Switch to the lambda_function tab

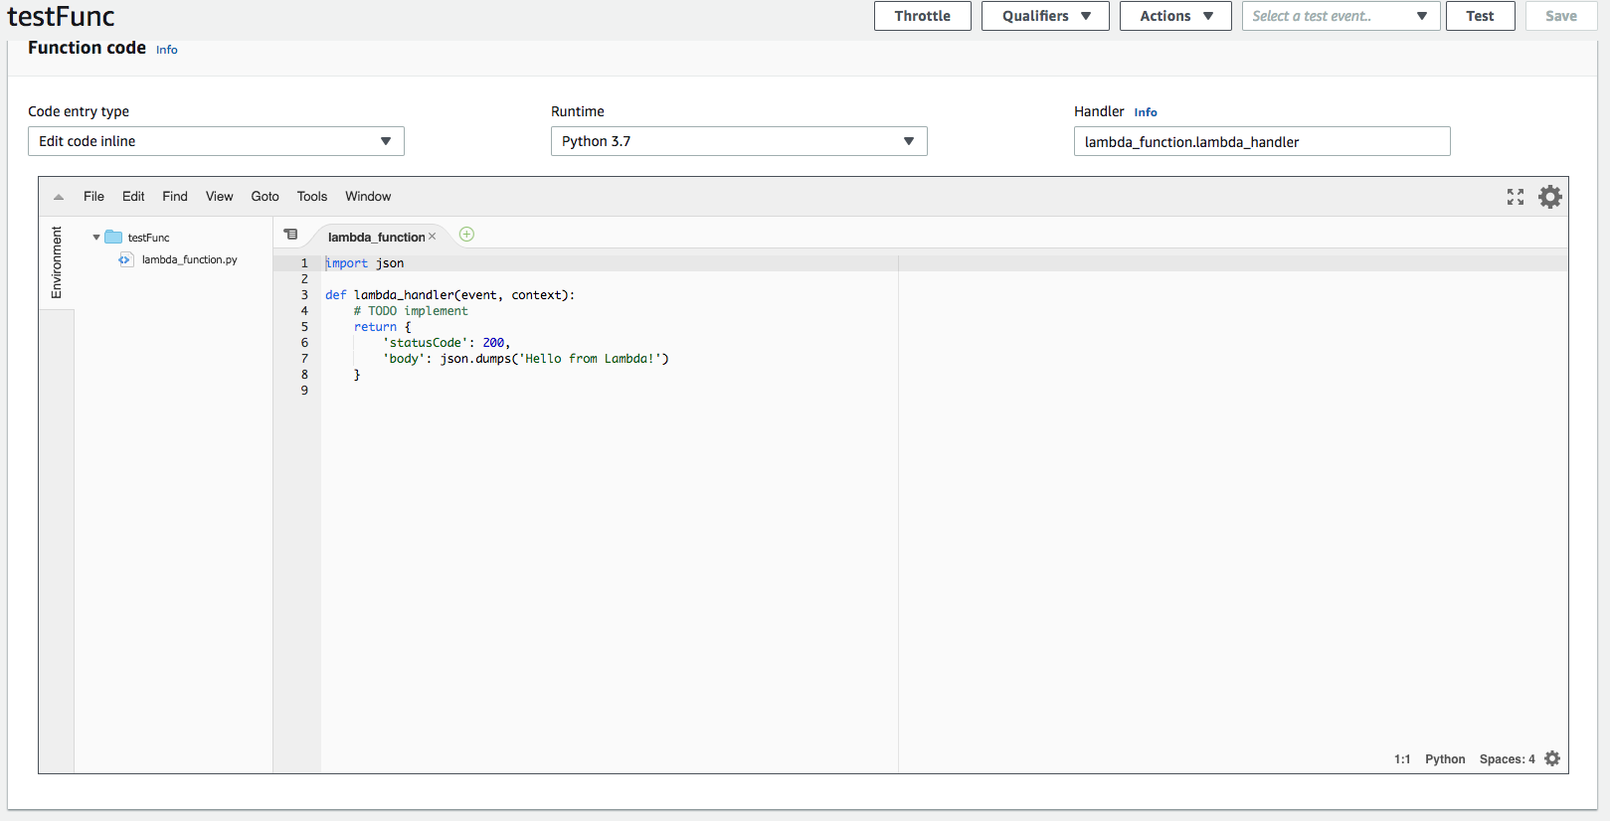click(x=376, y=237)
